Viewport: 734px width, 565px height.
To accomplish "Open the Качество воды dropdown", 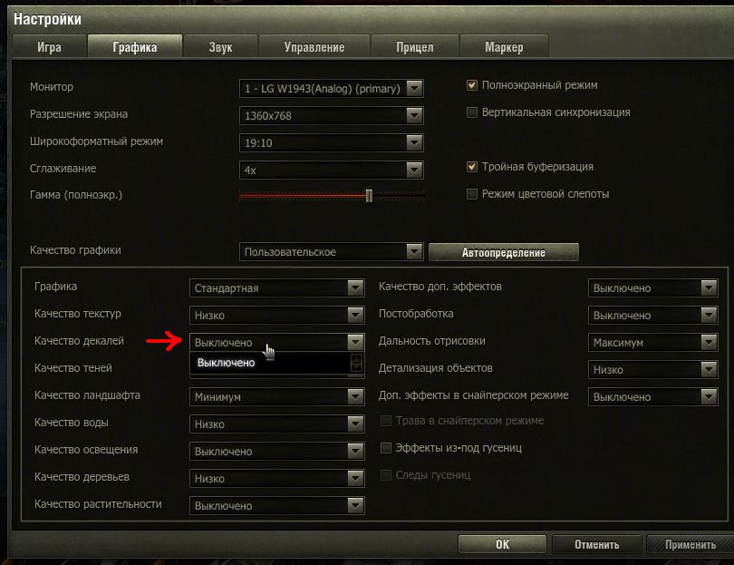I will [x=277, y=424].
